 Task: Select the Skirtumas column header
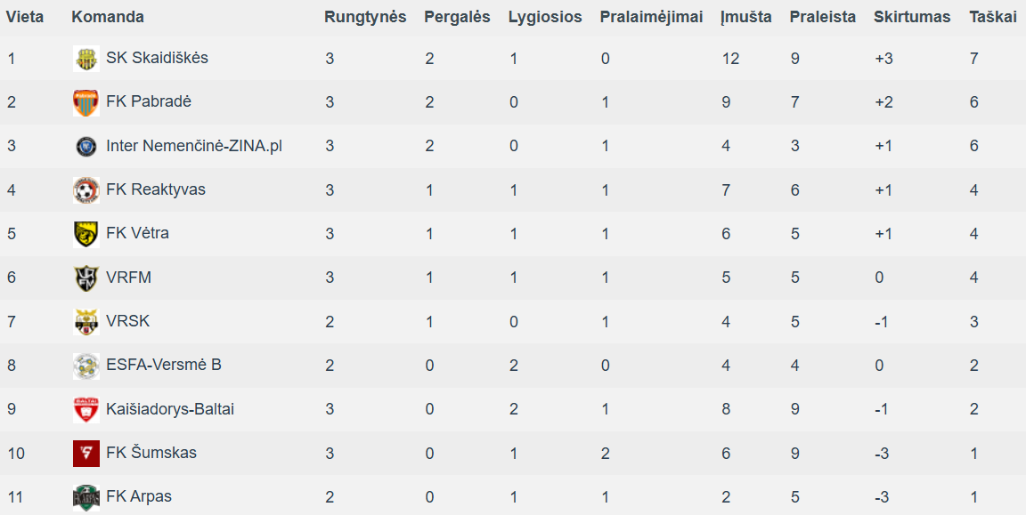tap(911, 18)
